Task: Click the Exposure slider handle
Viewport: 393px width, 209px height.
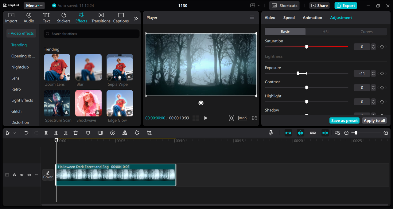Action: (298, 73)
